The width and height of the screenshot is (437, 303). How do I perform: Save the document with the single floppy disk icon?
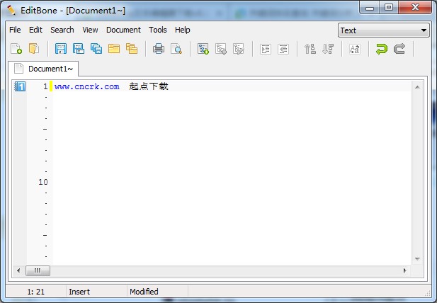click(60, 49)
